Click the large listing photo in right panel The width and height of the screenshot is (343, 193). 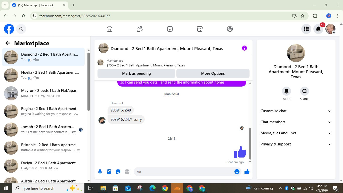[x=296, y=53]
